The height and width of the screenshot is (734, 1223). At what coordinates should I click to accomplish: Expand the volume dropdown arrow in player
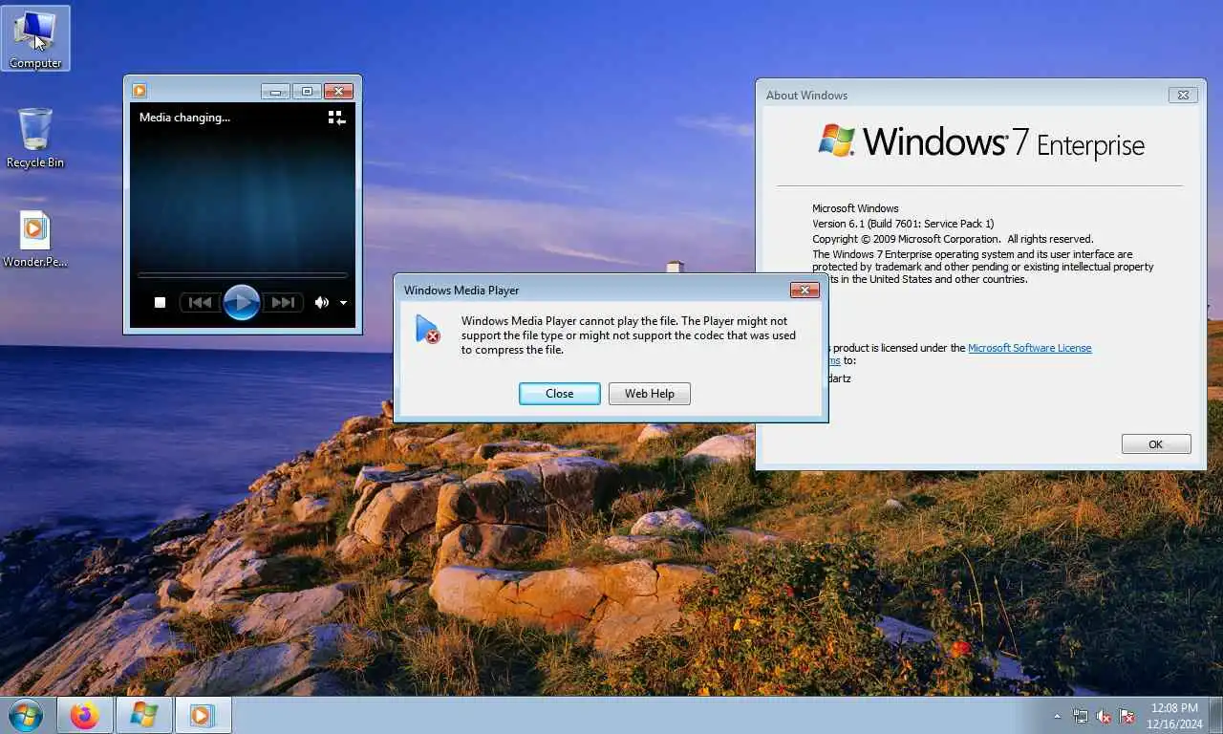pos(343,303)
